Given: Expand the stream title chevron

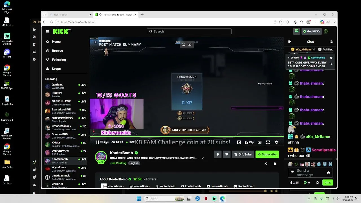Looking at the screenshot, I should (202, 158).
